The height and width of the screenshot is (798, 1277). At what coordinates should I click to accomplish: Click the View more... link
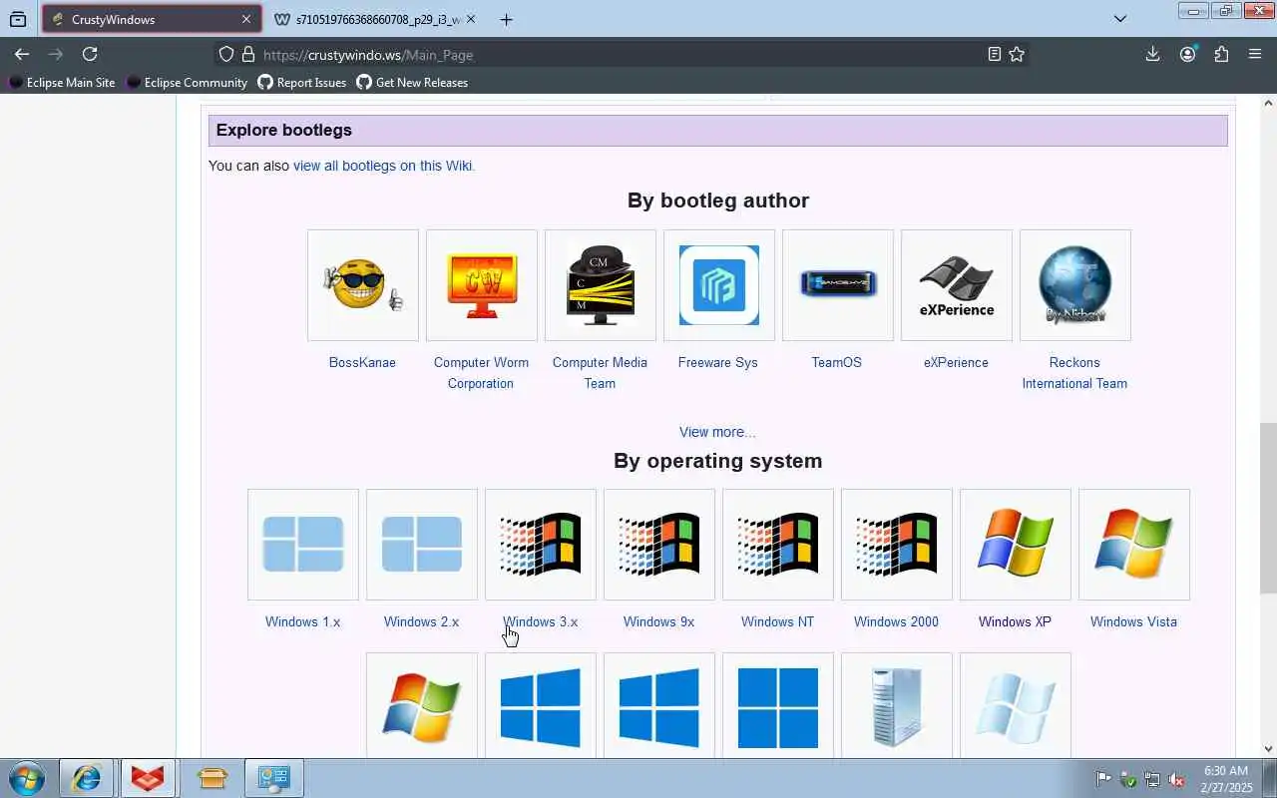point(717,432)
